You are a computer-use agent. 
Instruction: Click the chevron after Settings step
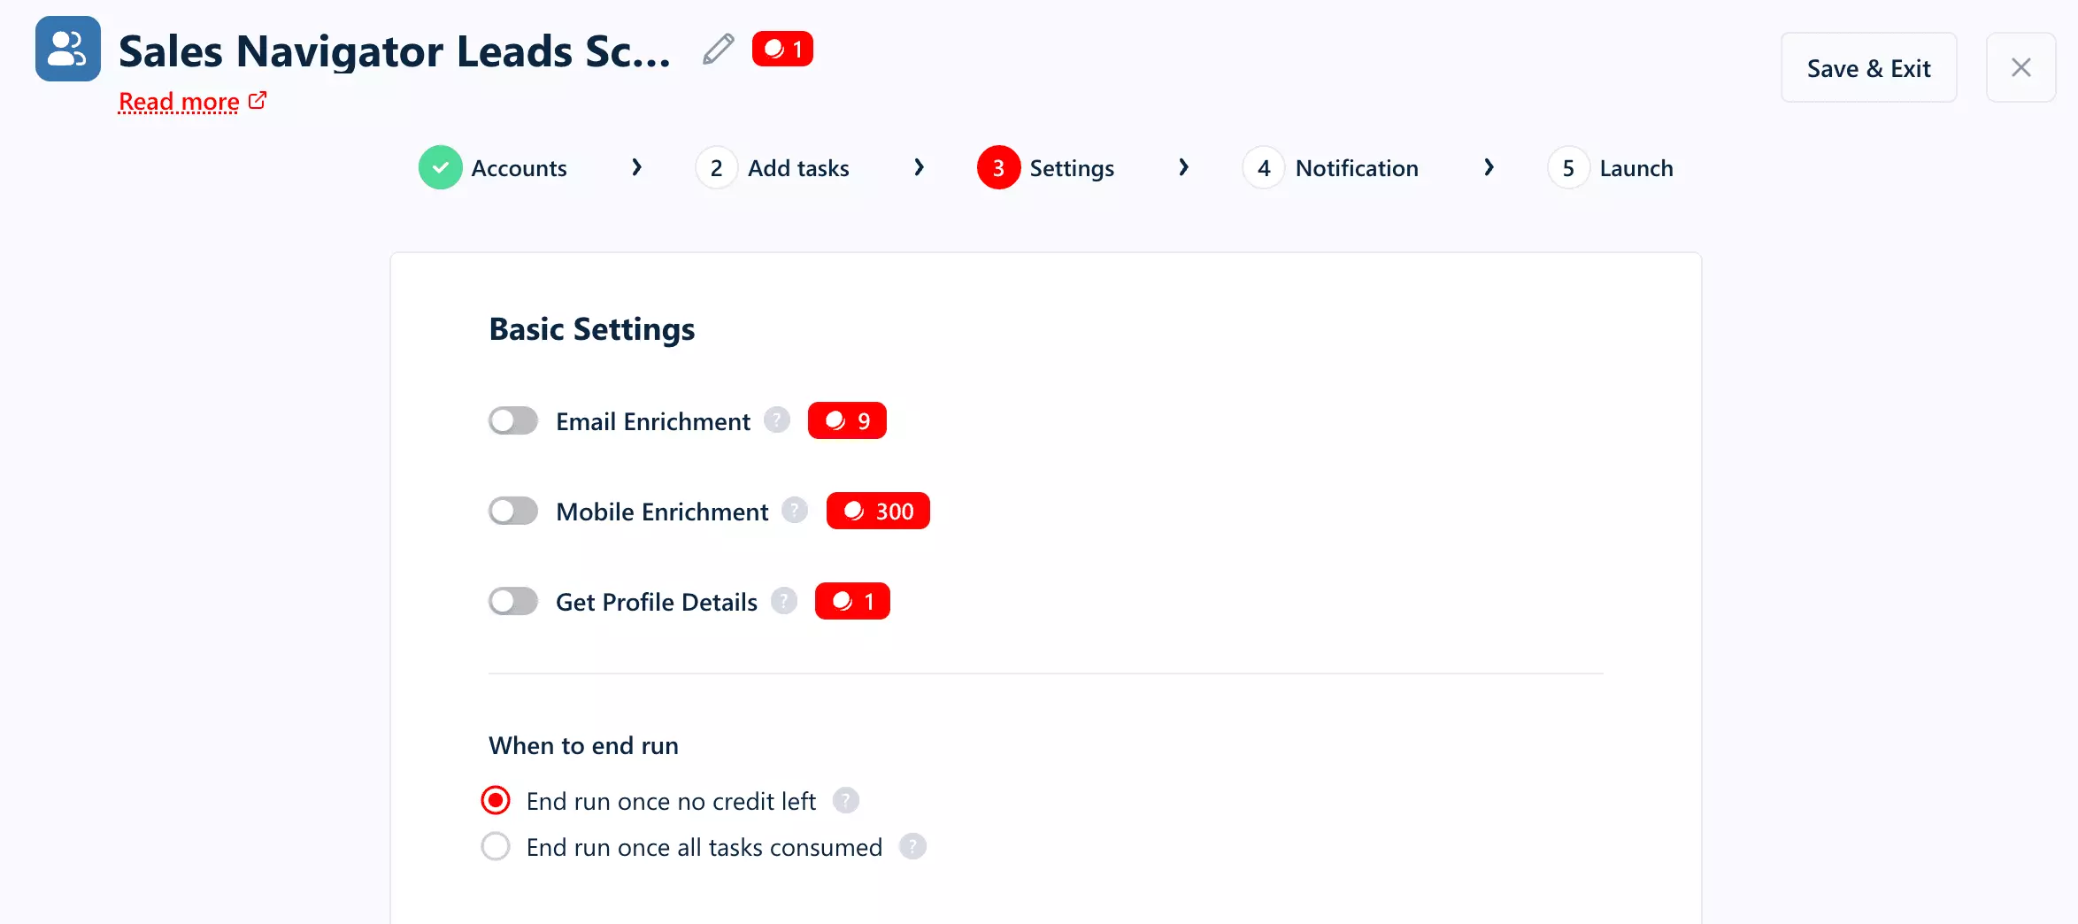1183,167
